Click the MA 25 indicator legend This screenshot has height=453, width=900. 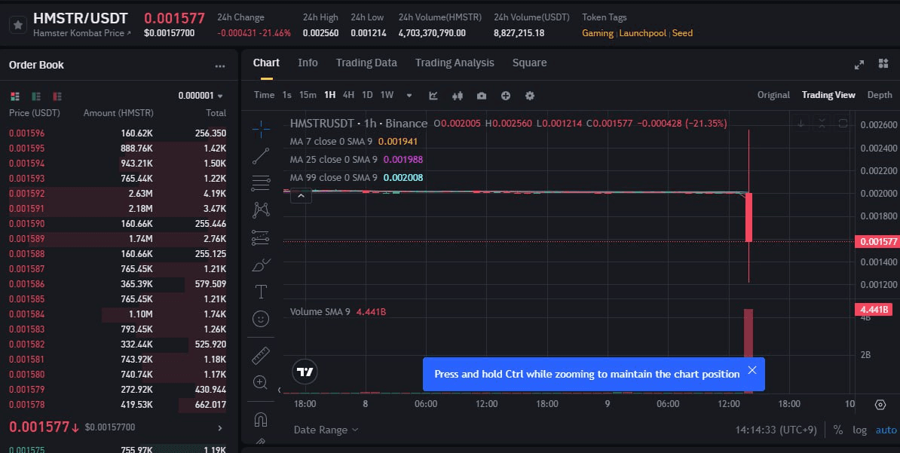click(356, 160)
